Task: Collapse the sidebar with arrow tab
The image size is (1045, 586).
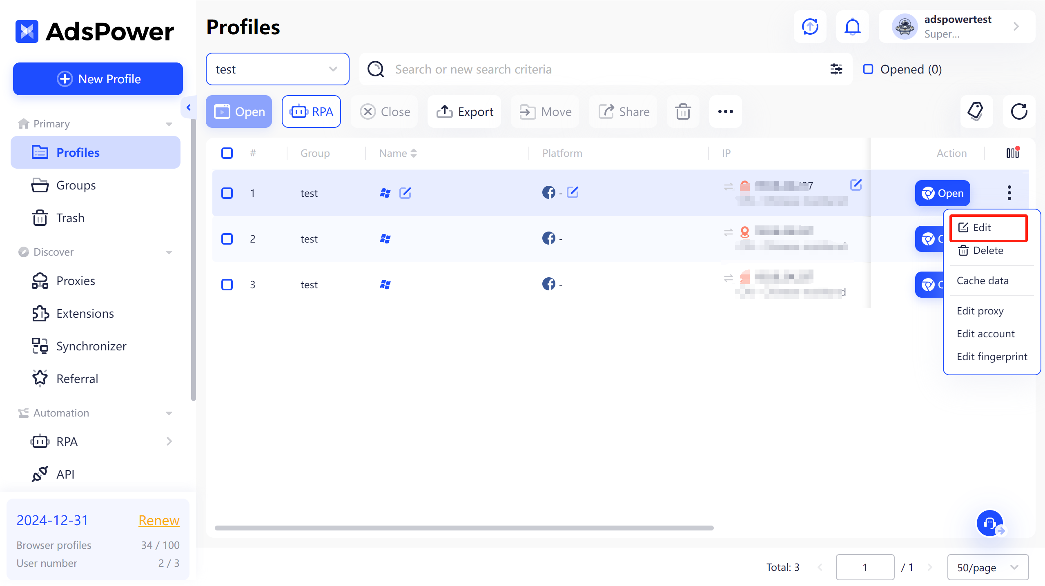Action: [x=188, y=107]
